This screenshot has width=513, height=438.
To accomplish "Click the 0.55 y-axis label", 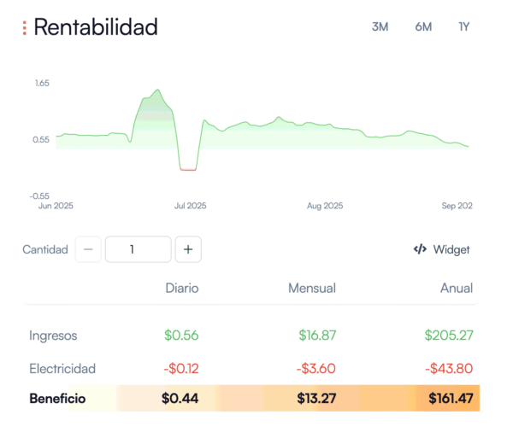I will point(41,140).
